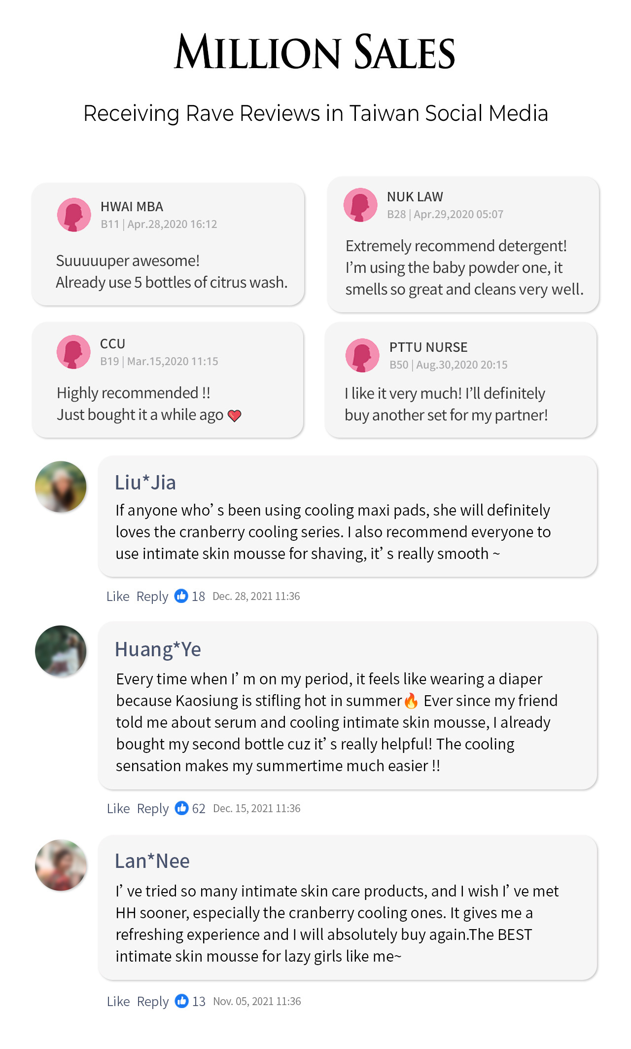
Task: Reply to Lan*Nee's comment
Action: (153, 1002)
